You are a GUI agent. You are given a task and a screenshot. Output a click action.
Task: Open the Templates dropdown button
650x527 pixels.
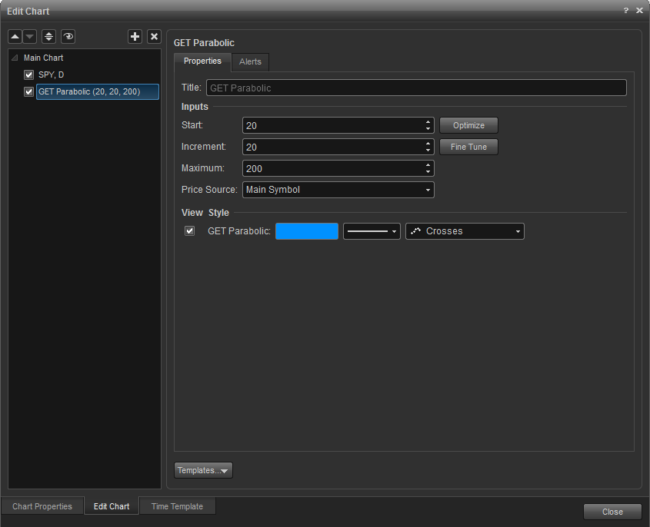(x=203, y=471)
